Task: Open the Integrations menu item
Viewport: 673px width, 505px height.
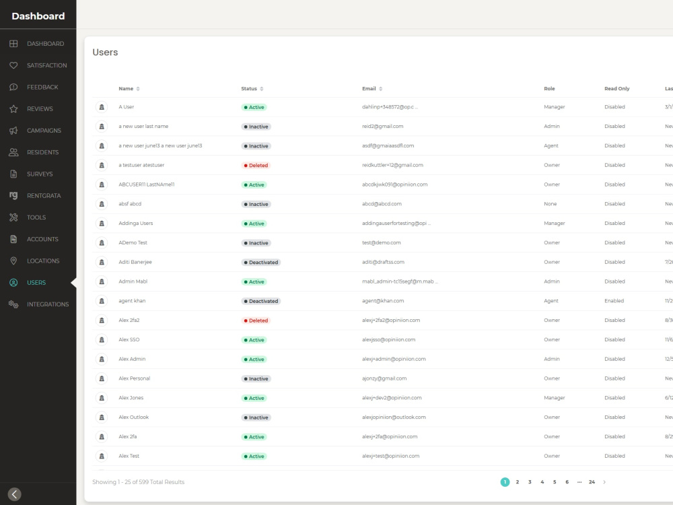Action: click(48, 304)
